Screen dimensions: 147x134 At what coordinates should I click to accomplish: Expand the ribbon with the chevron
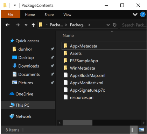pos(135,15)
